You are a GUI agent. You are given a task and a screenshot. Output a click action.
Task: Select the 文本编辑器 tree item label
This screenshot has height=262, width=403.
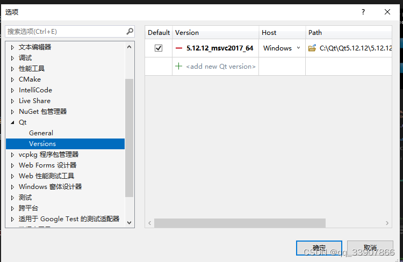pos(35,47)
